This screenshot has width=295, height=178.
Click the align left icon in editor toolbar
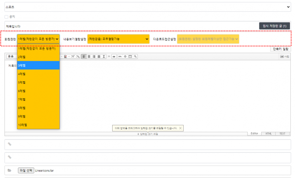[84, 57]
